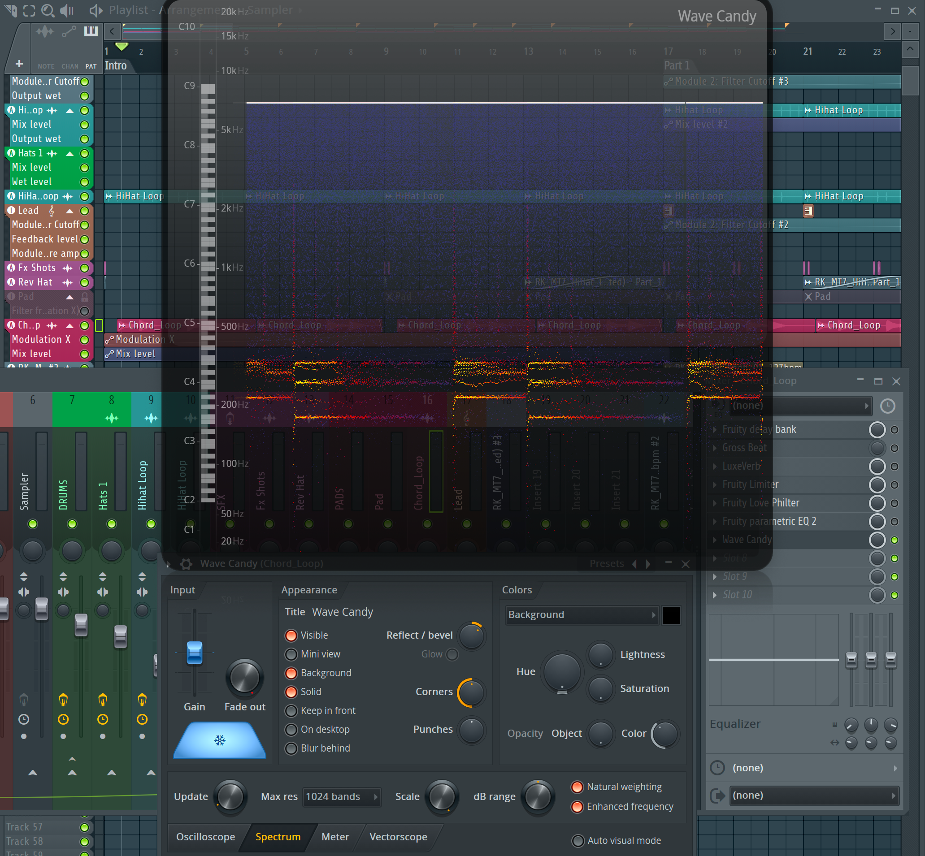Toggle the Visible option in Wave Candy
This screenshot has height=856, width=925.
291,635
